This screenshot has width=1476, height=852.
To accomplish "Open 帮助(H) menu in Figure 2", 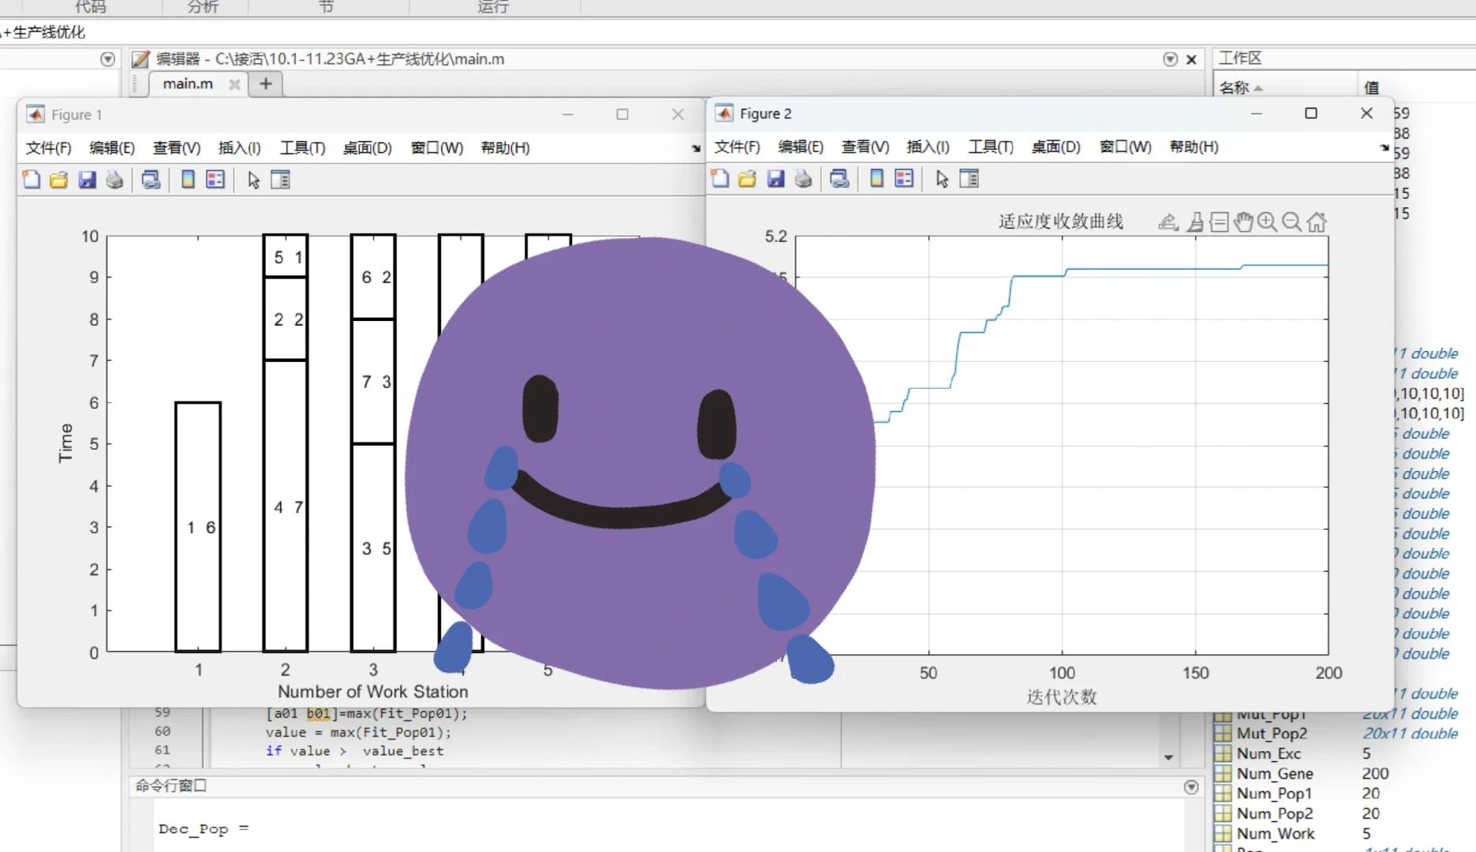I will point(1194,147).
